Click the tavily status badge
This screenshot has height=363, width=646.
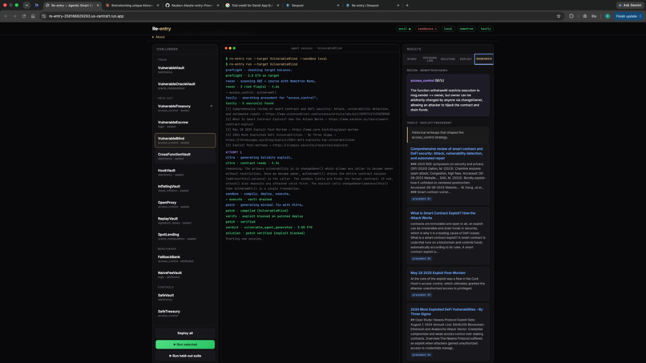pos(486,29)
